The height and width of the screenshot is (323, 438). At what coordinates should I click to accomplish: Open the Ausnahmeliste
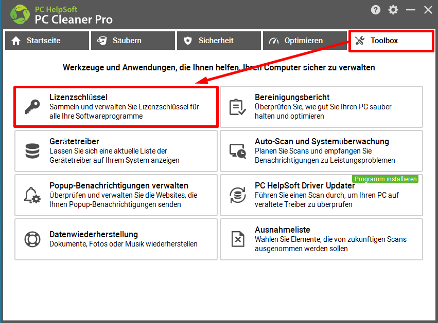(x=321, y=239)
